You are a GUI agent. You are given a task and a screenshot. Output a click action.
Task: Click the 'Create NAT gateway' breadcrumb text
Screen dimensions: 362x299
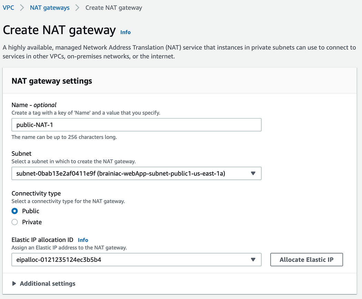pos(114,8)
